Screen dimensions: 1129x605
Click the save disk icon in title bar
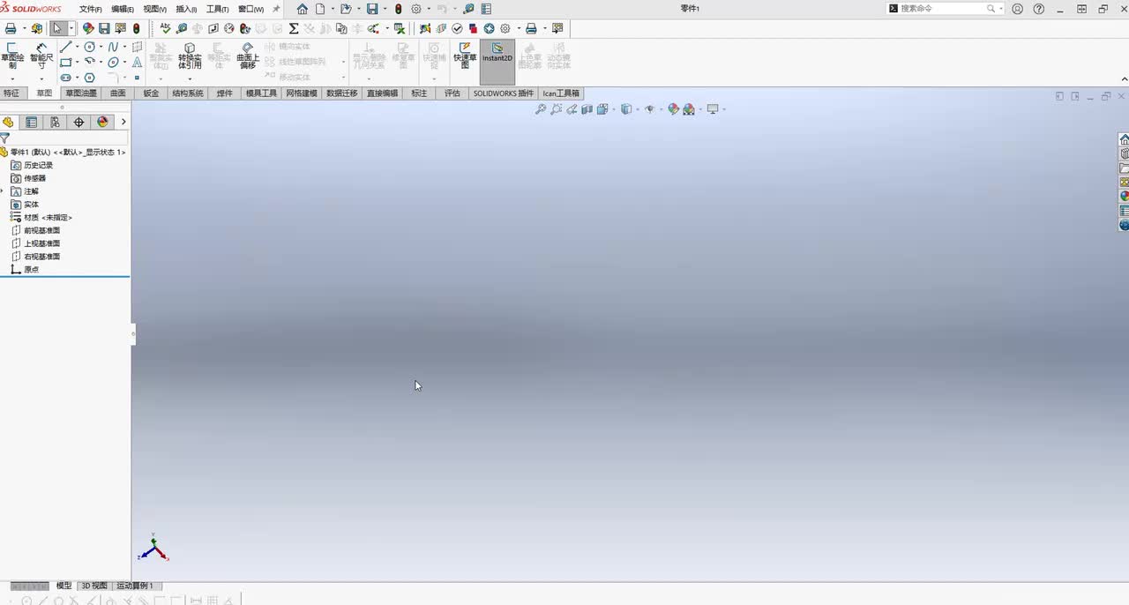[x=372, y=9]
